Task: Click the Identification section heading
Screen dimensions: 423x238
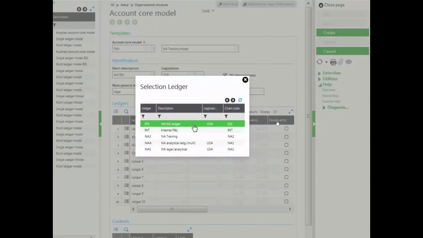Action: tap(125, 60)
